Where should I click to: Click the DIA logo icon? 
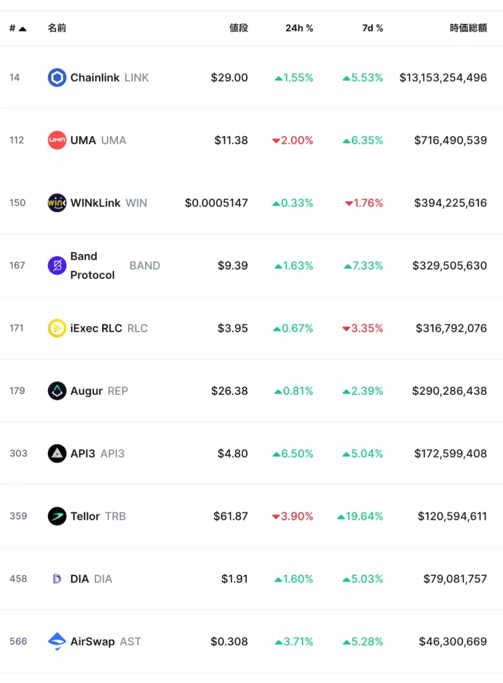coord(57,579)
